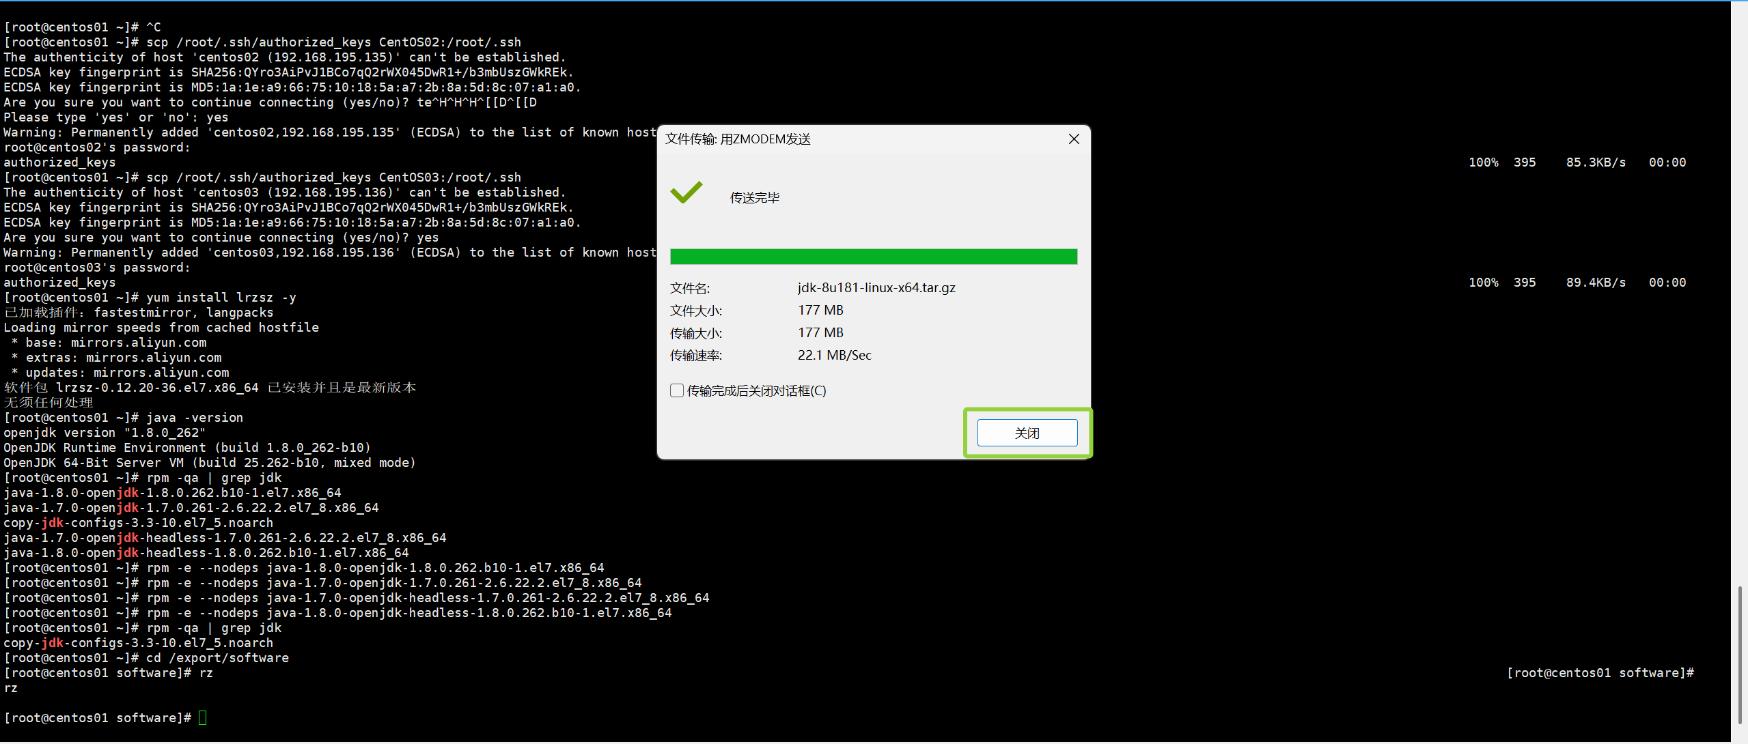Click the terminal cursor at the bottom prompt
The image size is (1748, 744).
click(x=202, y=717)
